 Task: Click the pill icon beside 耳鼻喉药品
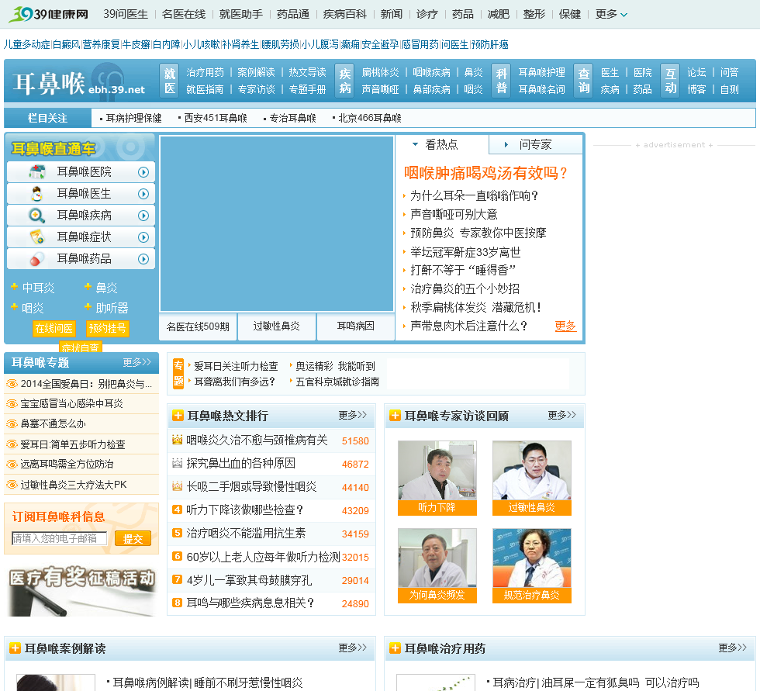[37, 259]
